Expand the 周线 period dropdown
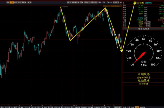 [24, 2]
